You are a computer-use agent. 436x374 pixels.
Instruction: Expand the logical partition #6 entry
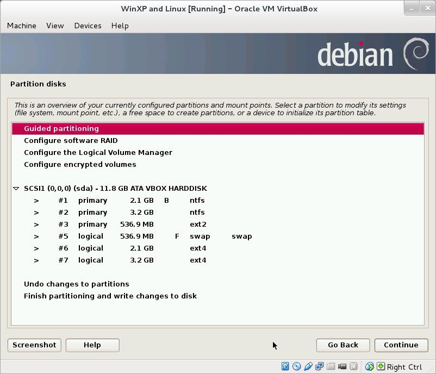coord(36,248)
